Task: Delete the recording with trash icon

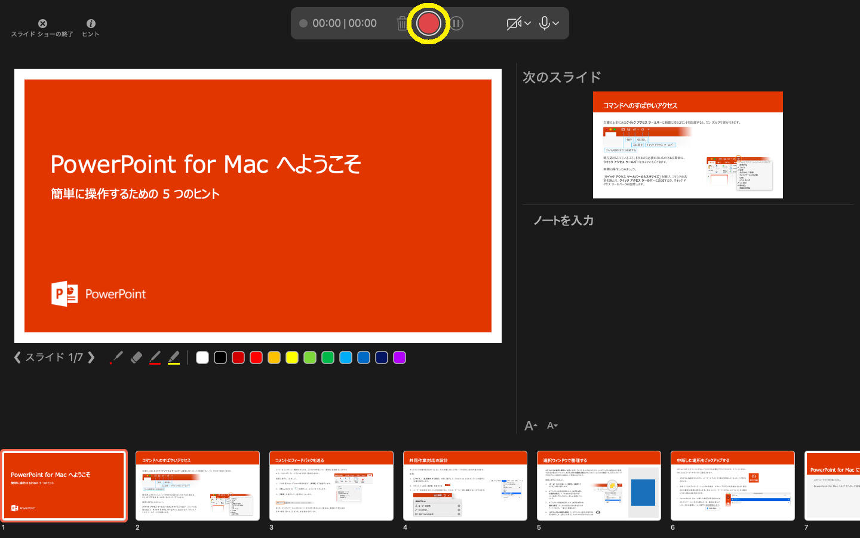Action: (402, 23)
